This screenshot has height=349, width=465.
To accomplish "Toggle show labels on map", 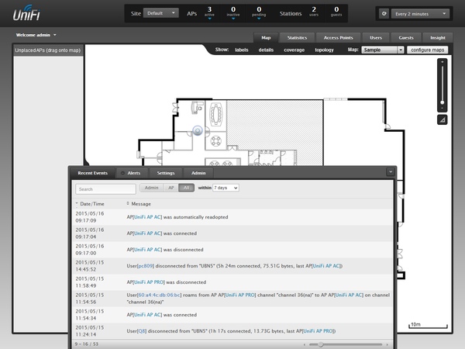I will coord(241,50).
